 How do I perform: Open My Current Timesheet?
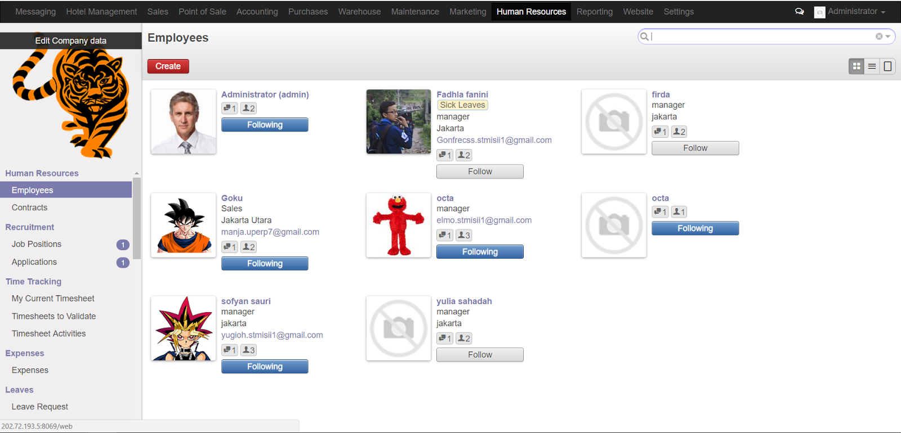53,299
